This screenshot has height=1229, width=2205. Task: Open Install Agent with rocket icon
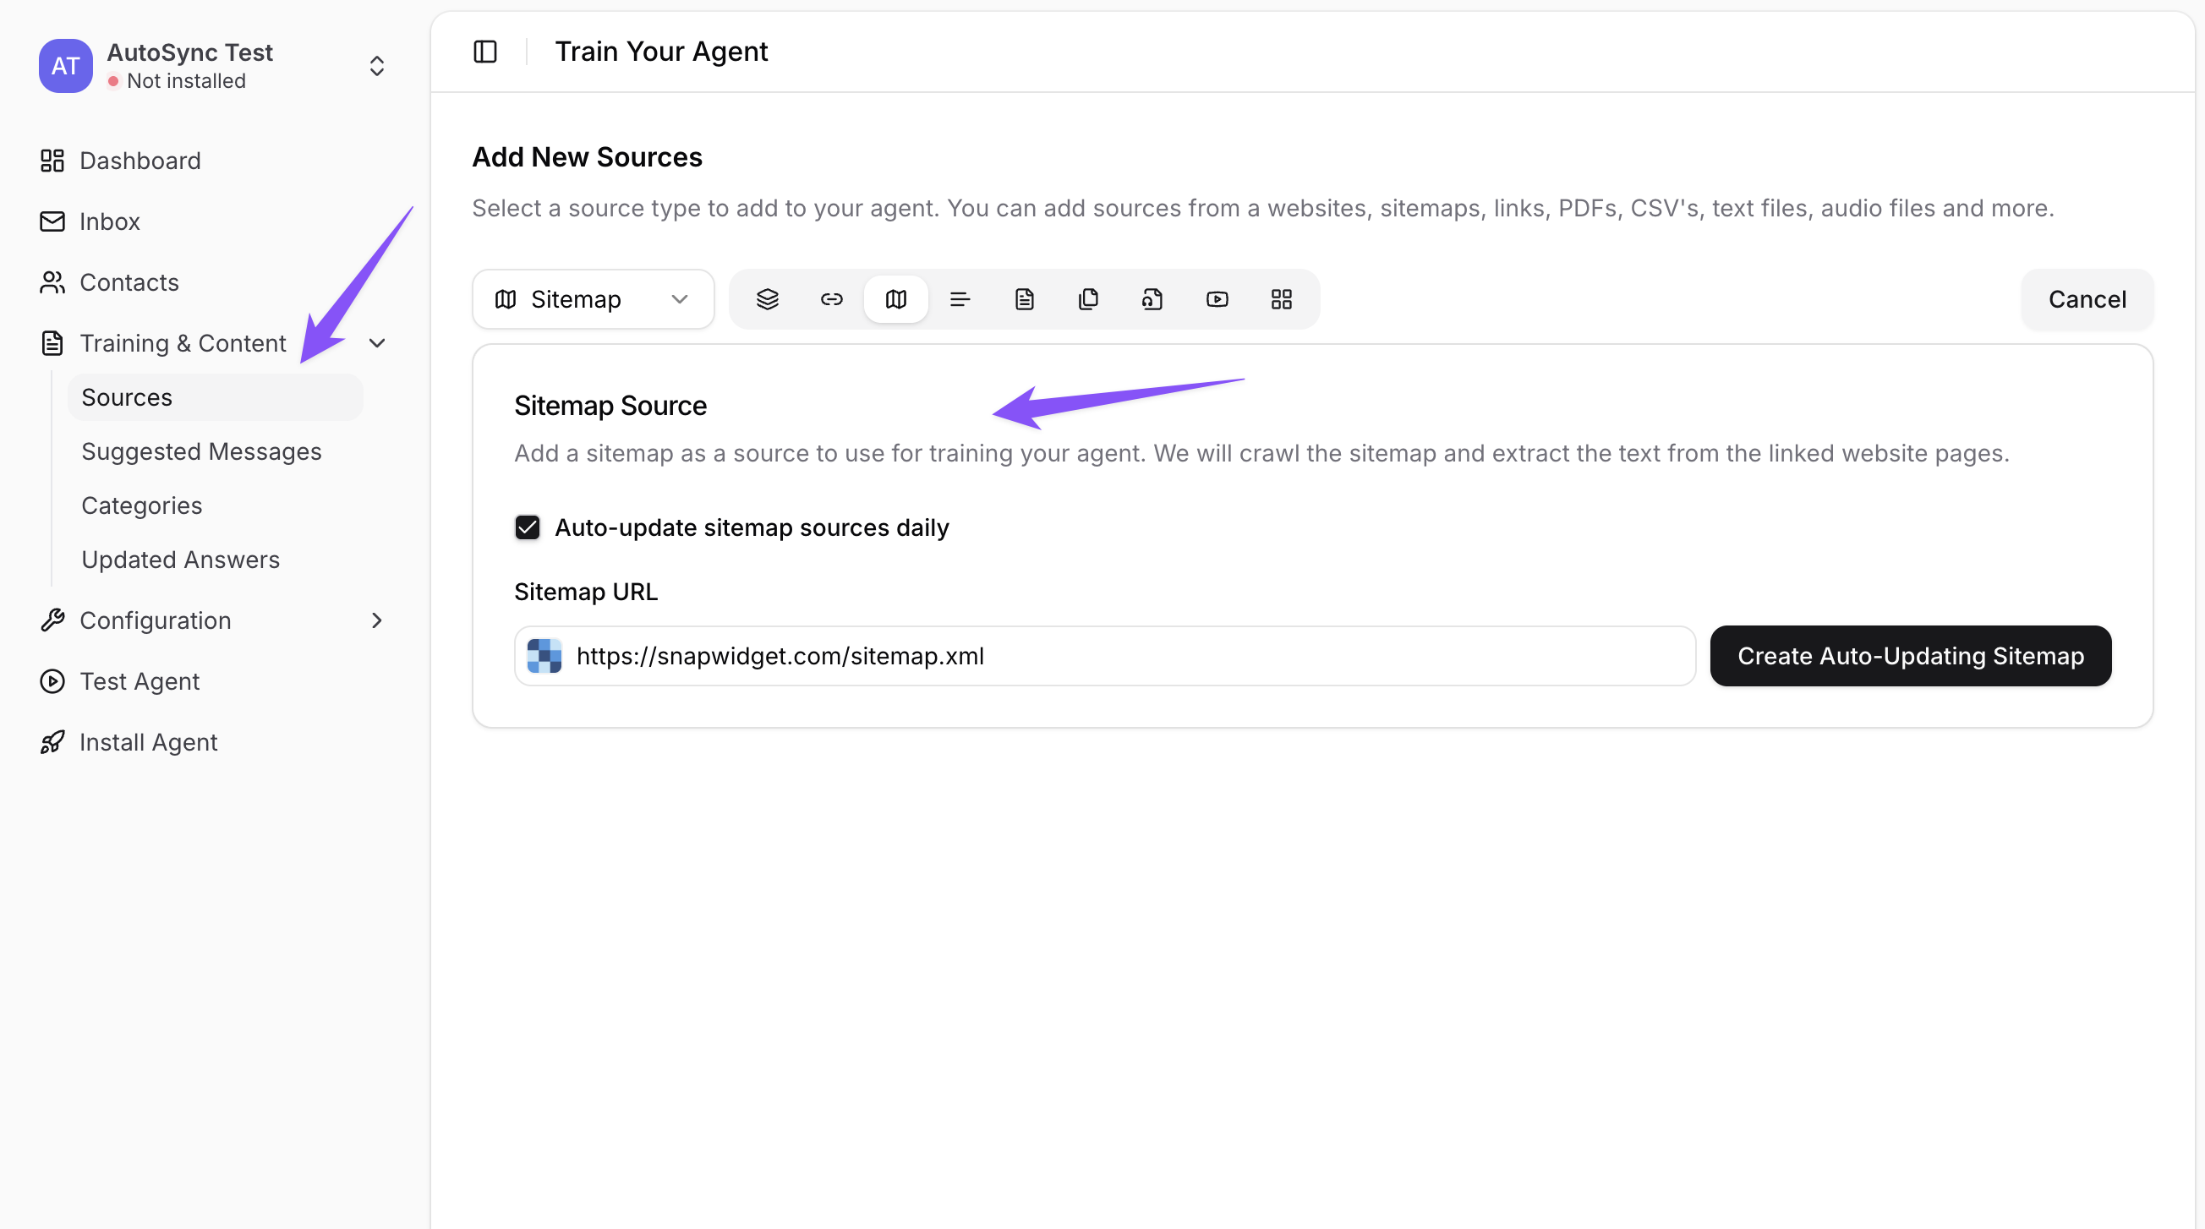[x=148, y=742]
